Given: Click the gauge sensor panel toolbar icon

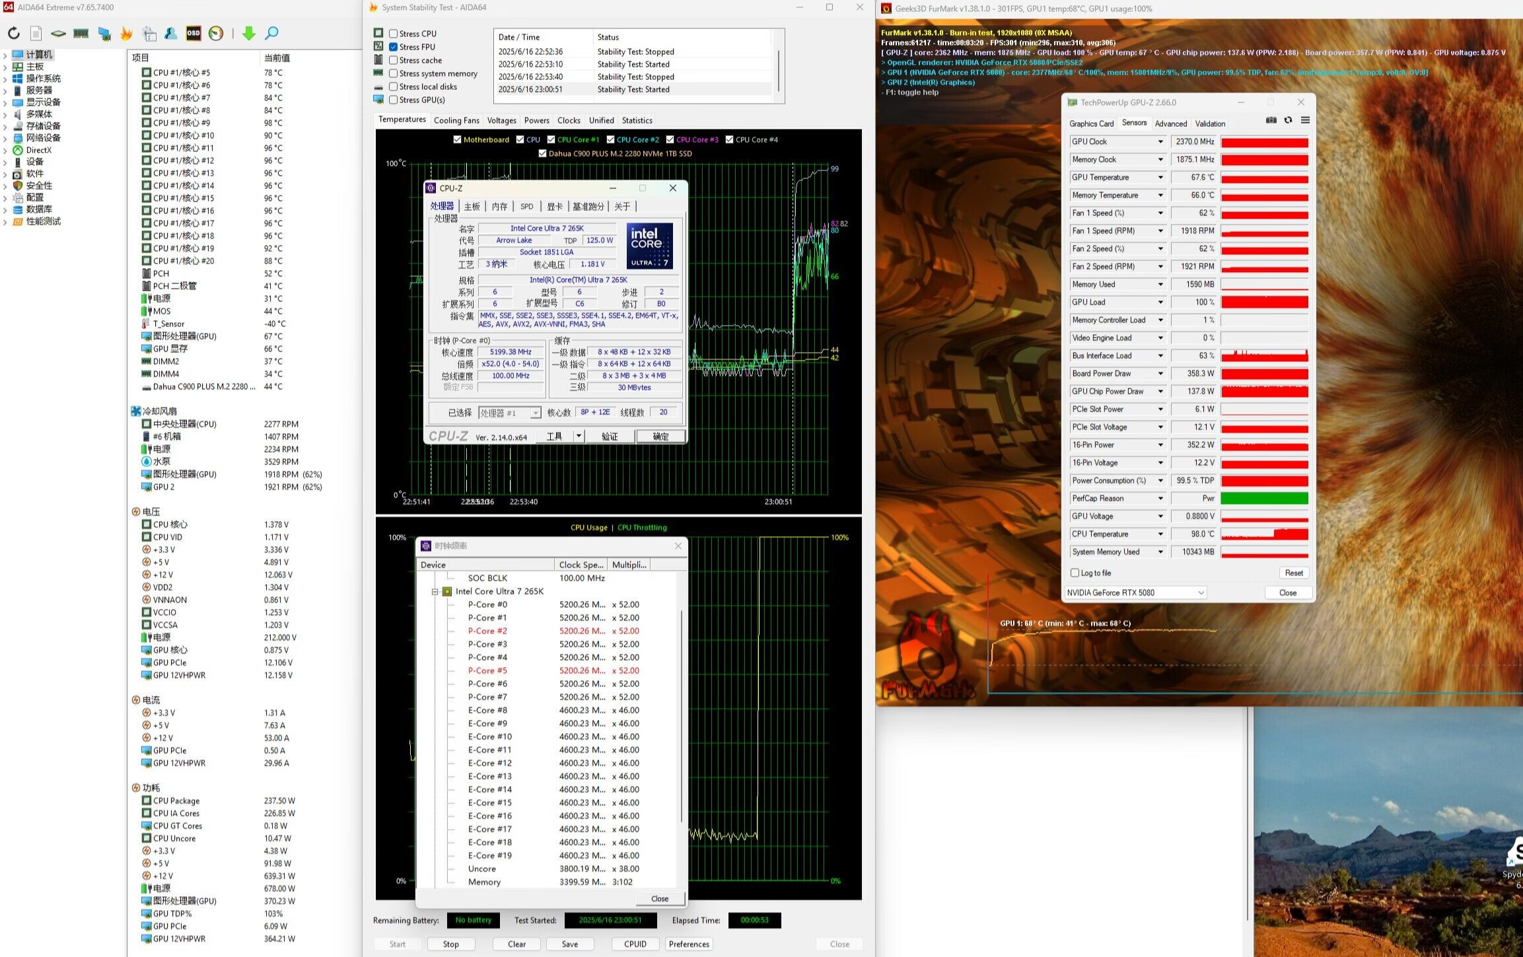Looking at the screenshot, I should (x=216, y=33).
